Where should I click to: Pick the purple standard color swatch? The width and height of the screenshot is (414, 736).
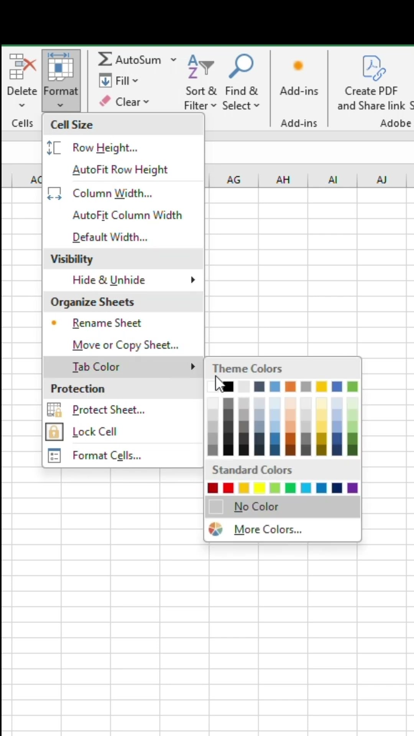click(352, 488)
